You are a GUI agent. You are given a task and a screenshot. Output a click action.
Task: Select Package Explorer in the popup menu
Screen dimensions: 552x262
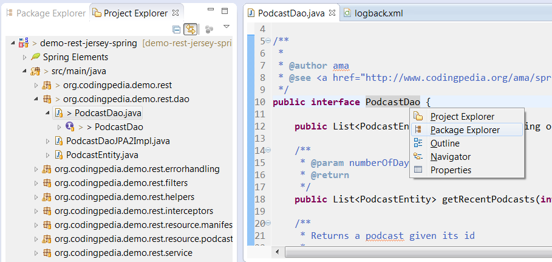click(465, 130)
